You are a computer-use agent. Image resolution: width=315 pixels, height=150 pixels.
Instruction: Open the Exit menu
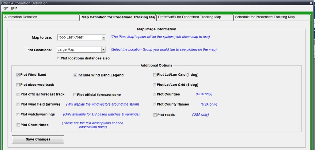pos(5,8)
